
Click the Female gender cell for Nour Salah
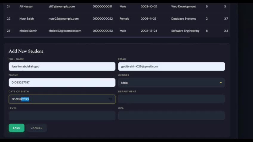(x=124, y=19)
